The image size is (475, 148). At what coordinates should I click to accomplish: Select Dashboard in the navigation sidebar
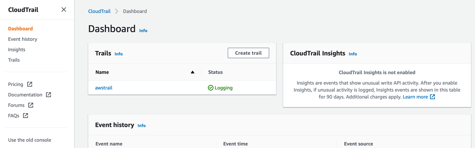coord(21,29)
